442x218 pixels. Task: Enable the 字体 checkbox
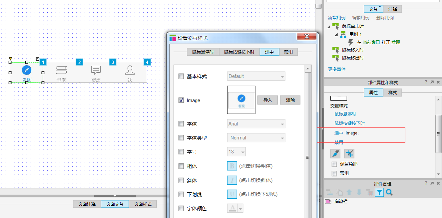click(181, 124)
